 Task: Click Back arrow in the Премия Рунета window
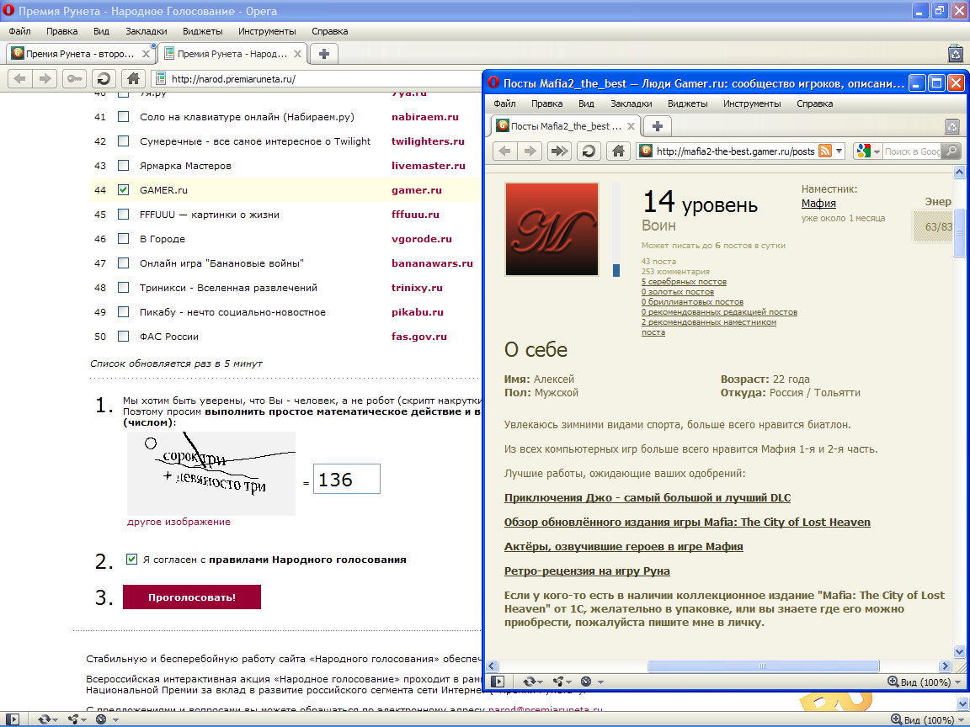pyautogui.click(x=20, y=78)
